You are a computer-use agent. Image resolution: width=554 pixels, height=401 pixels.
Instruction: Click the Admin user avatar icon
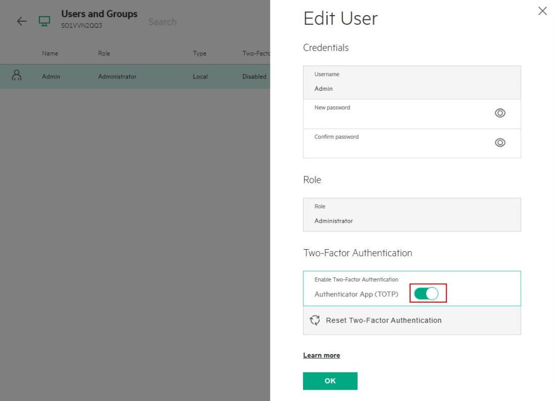coord(17,76)
